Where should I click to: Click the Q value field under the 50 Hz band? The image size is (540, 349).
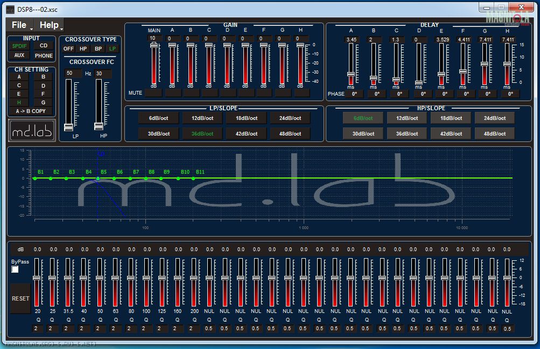(x=99, y=329)
